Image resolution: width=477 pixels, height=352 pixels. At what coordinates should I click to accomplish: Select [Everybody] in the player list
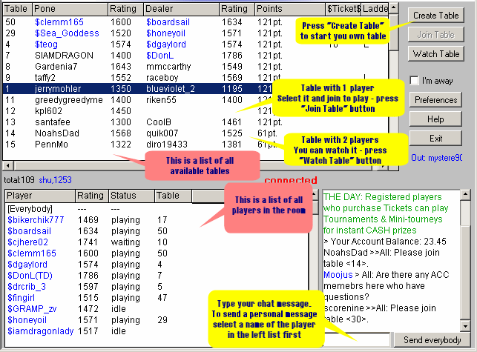click(x=30, y=209)
